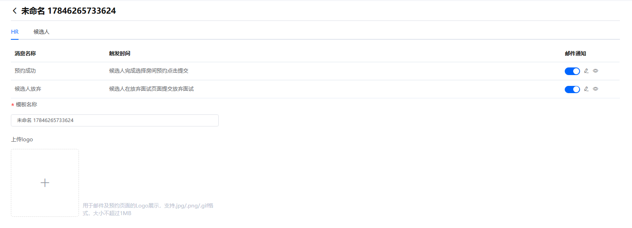632x228 pixels.
Task: Select the HR tab
Action: [x=15, y=32]
